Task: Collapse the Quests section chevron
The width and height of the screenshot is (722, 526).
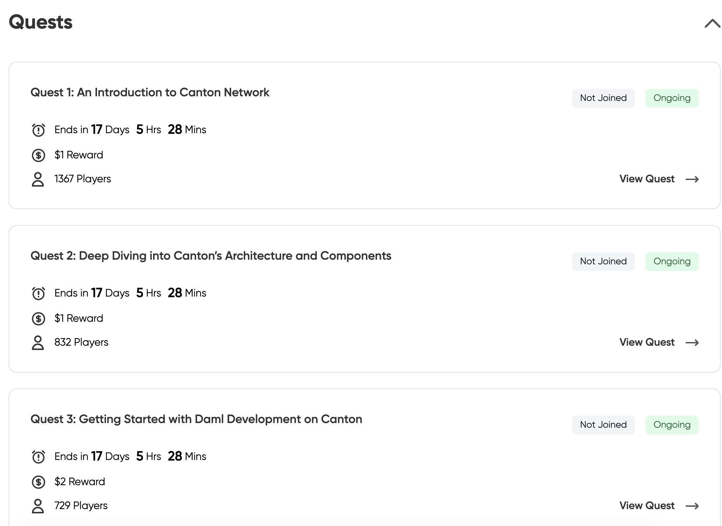Action: point(712,23)
